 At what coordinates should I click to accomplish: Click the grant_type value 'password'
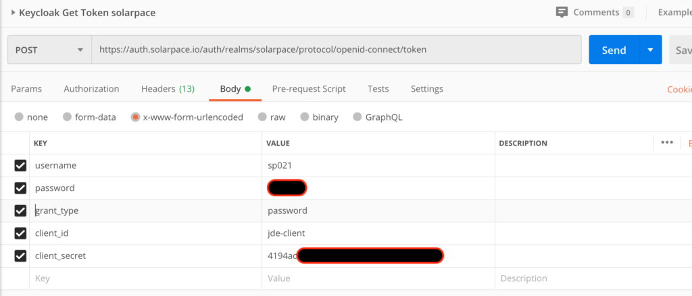click(378, 210)
